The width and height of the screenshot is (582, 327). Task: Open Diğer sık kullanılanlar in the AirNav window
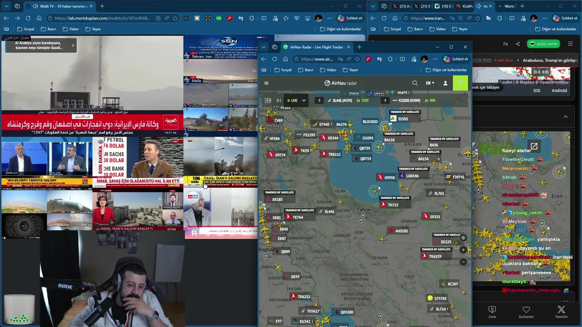pos(446,70)
